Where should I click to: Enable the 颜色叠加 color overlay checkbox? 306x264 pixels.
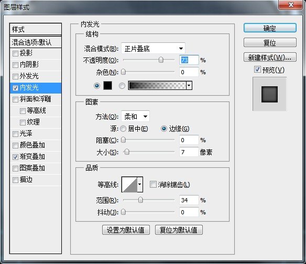coord(15,145)
